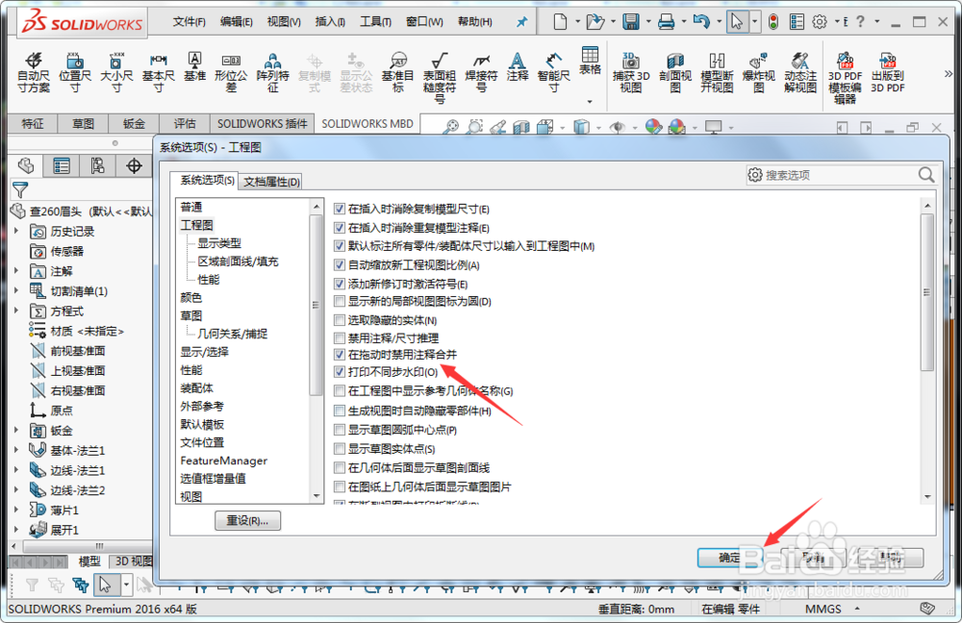Viewport: 962px width, 623px height.
Task: Expand 薄片1 feature node
Action: pos(16,511)
